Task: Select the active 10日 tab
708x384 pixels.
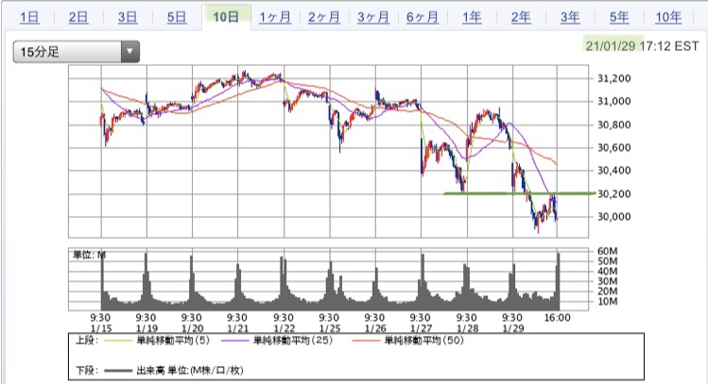Action: click(226, 17)
